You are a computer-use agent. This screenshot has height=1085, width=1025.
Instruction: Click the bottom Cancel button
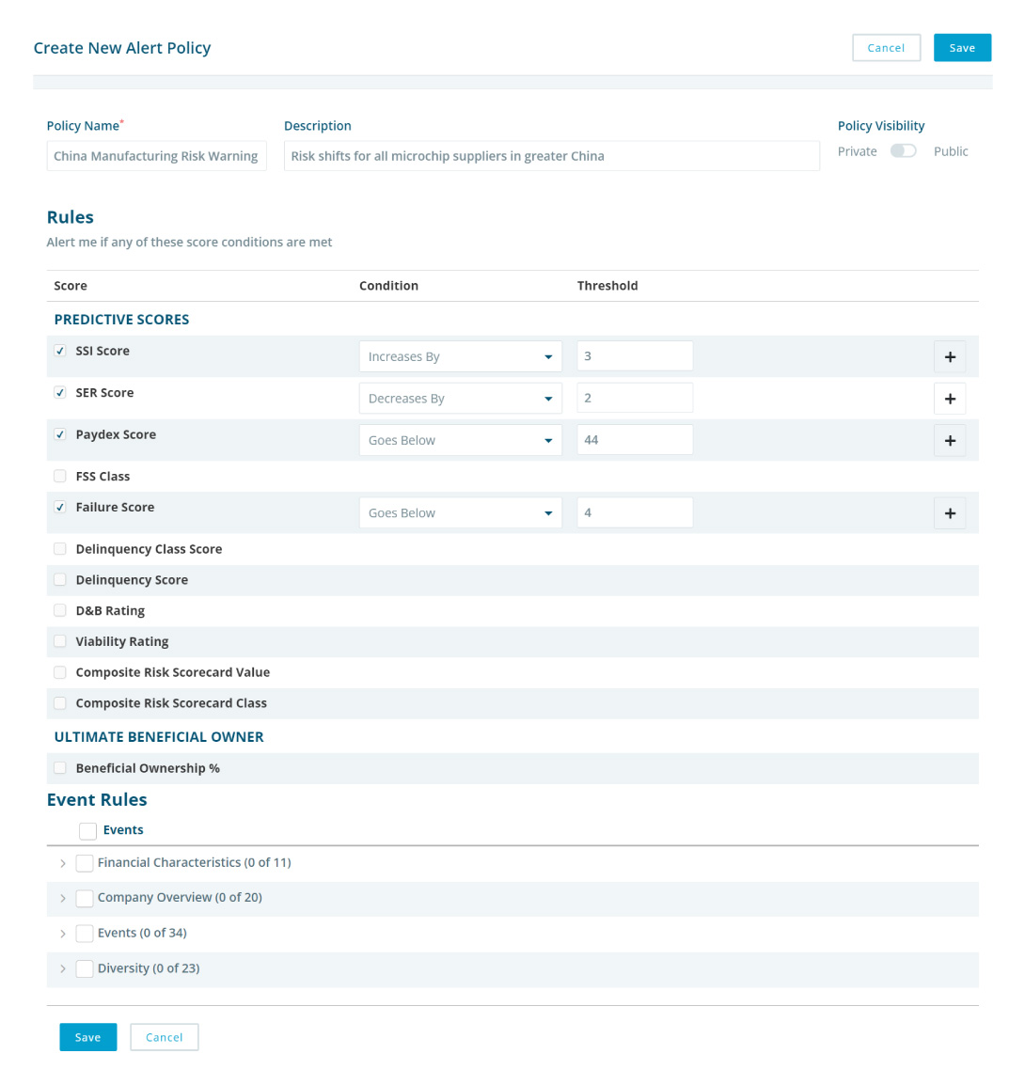pos(164,1037)
